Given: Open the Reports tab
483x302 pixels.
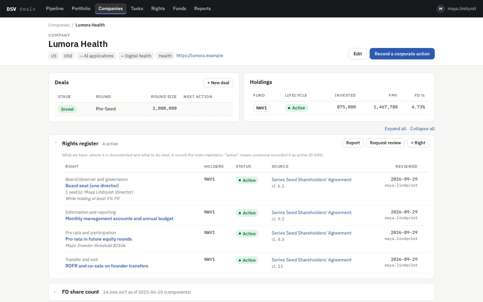Looking at the screenshot, I should point(203,8).
